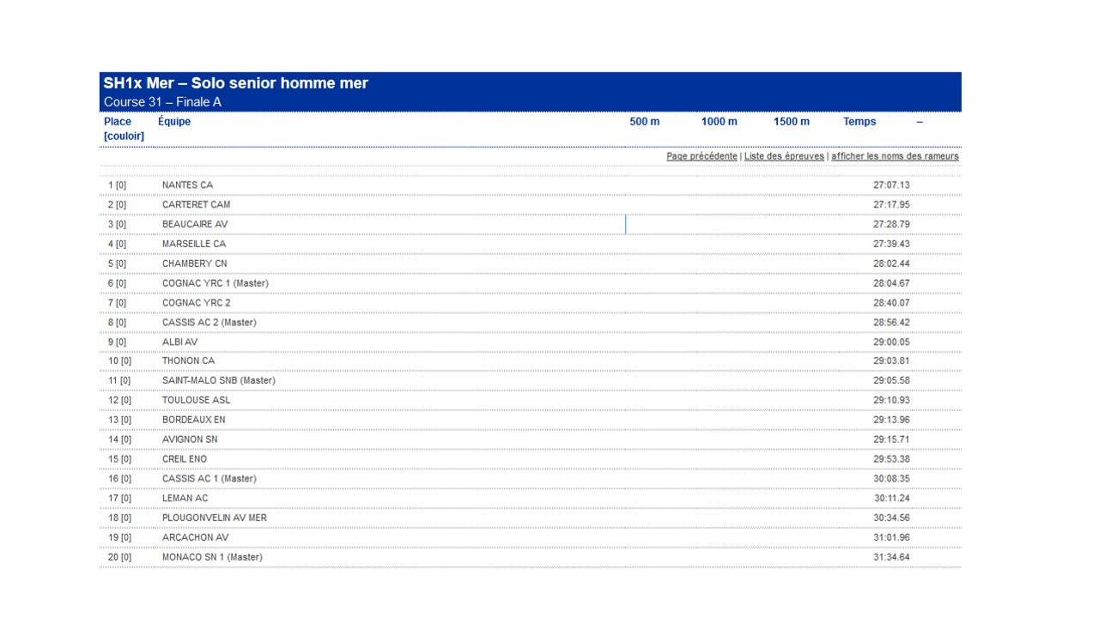
Task: Click the time 29:03.81
Action: click(x=891, y=361)
